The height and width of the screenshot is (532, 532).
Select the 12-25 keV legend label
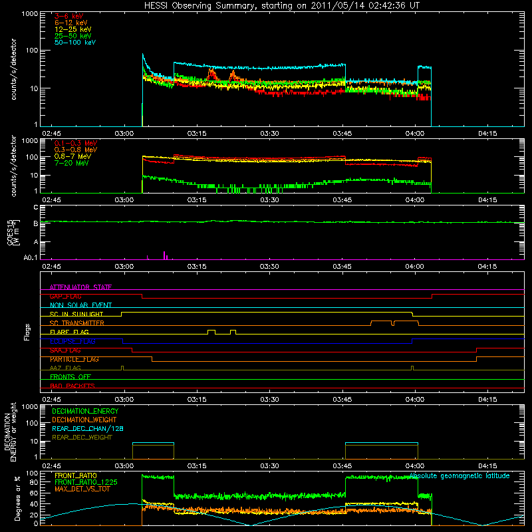(72, 29)
